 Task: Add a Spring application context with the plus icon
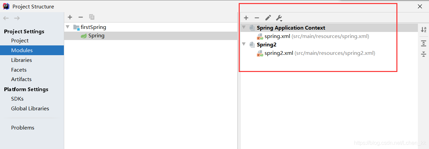click(246, 18)
